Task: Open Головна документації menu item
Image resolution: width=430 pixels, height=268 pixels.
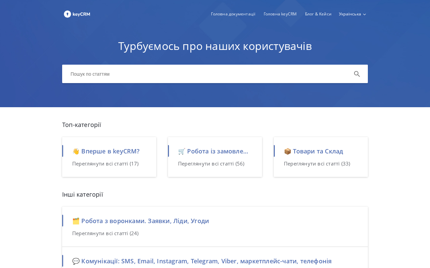Action: coord(233,14)
